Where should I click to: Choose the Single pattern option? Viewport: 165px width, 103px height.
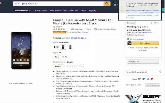57,66
